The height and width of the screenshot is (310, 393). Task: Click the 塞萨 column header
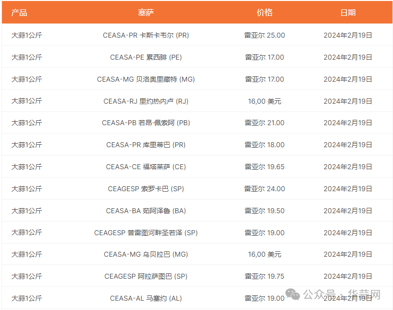(x=146, y=13)
